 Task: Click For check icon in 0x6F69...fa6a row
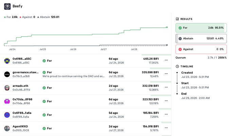tap(44, 115)
